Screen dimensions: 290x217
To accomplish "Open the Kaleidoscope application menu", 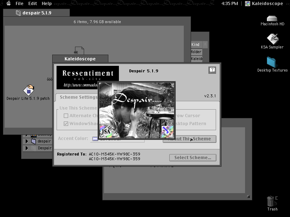I will pyautogui.click(x=264, y=4).
